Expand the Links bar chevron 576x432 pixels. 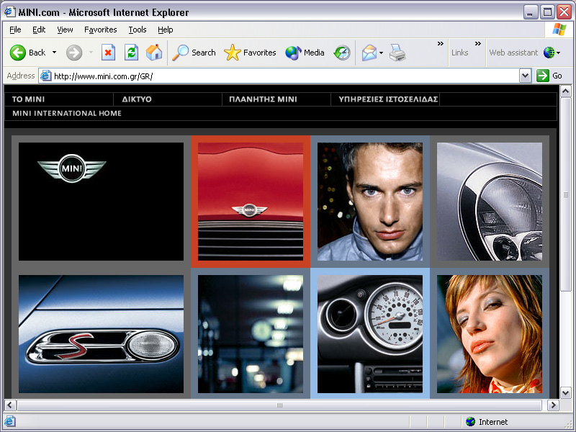click(478, 44)
